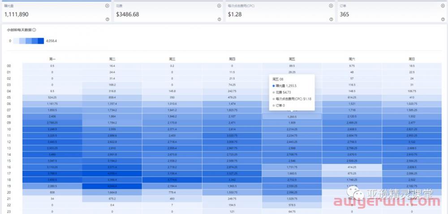Select the 周六 08 cell 2,120.5
The height and width of the screenshot is (214, 448).
click(352, 117)
